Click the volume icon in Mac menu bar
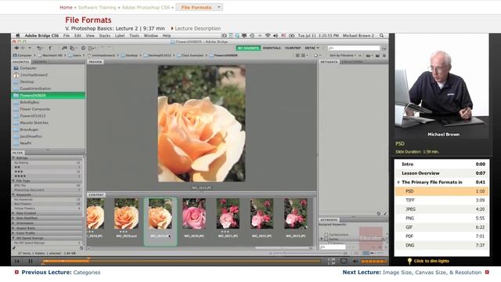501x282 pixels. tap(275, 36)
